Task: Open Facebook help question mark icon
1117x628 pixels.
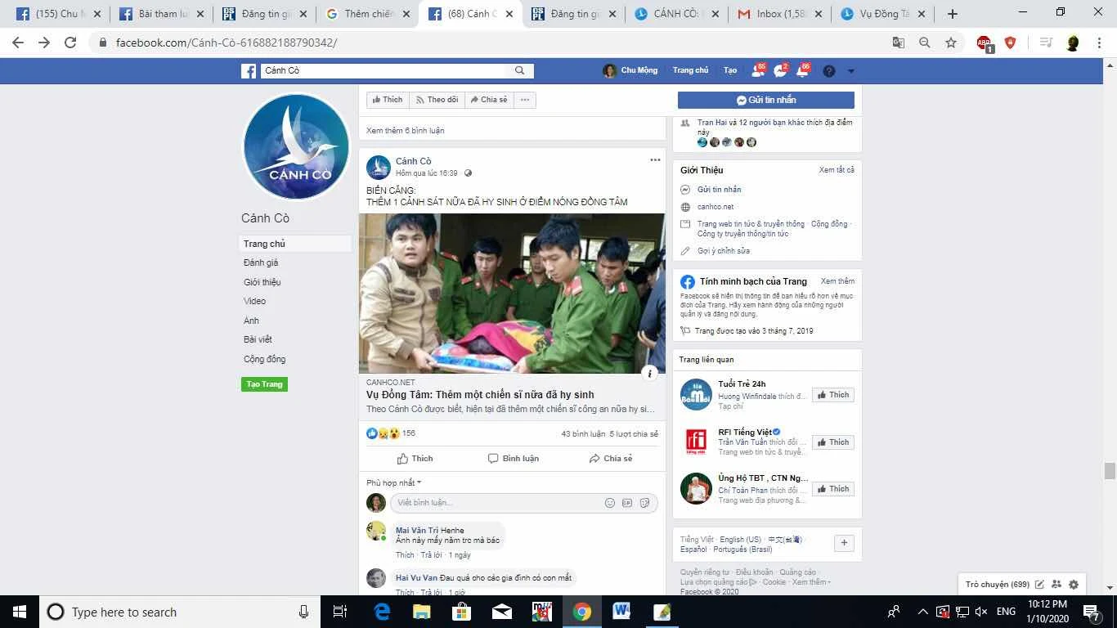Action: (x=829, y=71)
